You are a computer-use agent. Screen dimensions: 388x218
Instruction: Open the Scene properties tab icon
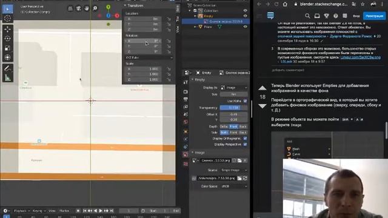tap(186, 114)
